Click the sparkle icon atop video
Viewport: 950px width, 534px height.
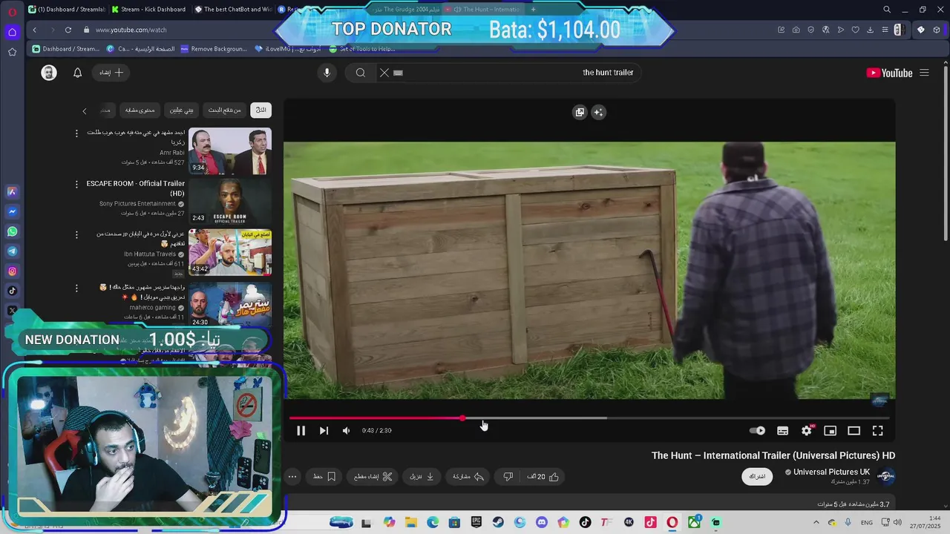(x=598, y=112)
